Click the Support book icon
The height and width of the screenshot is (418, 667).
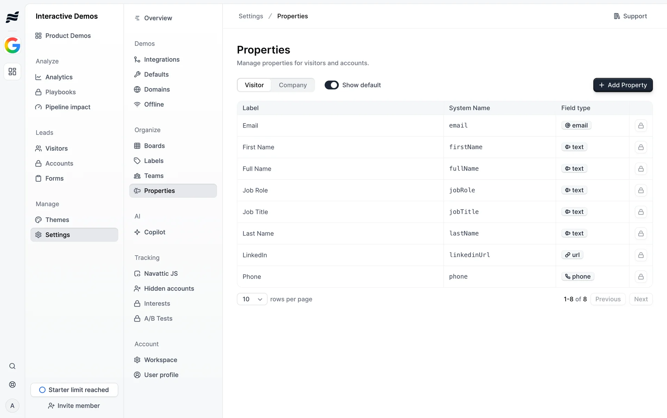tap(617, 16)
